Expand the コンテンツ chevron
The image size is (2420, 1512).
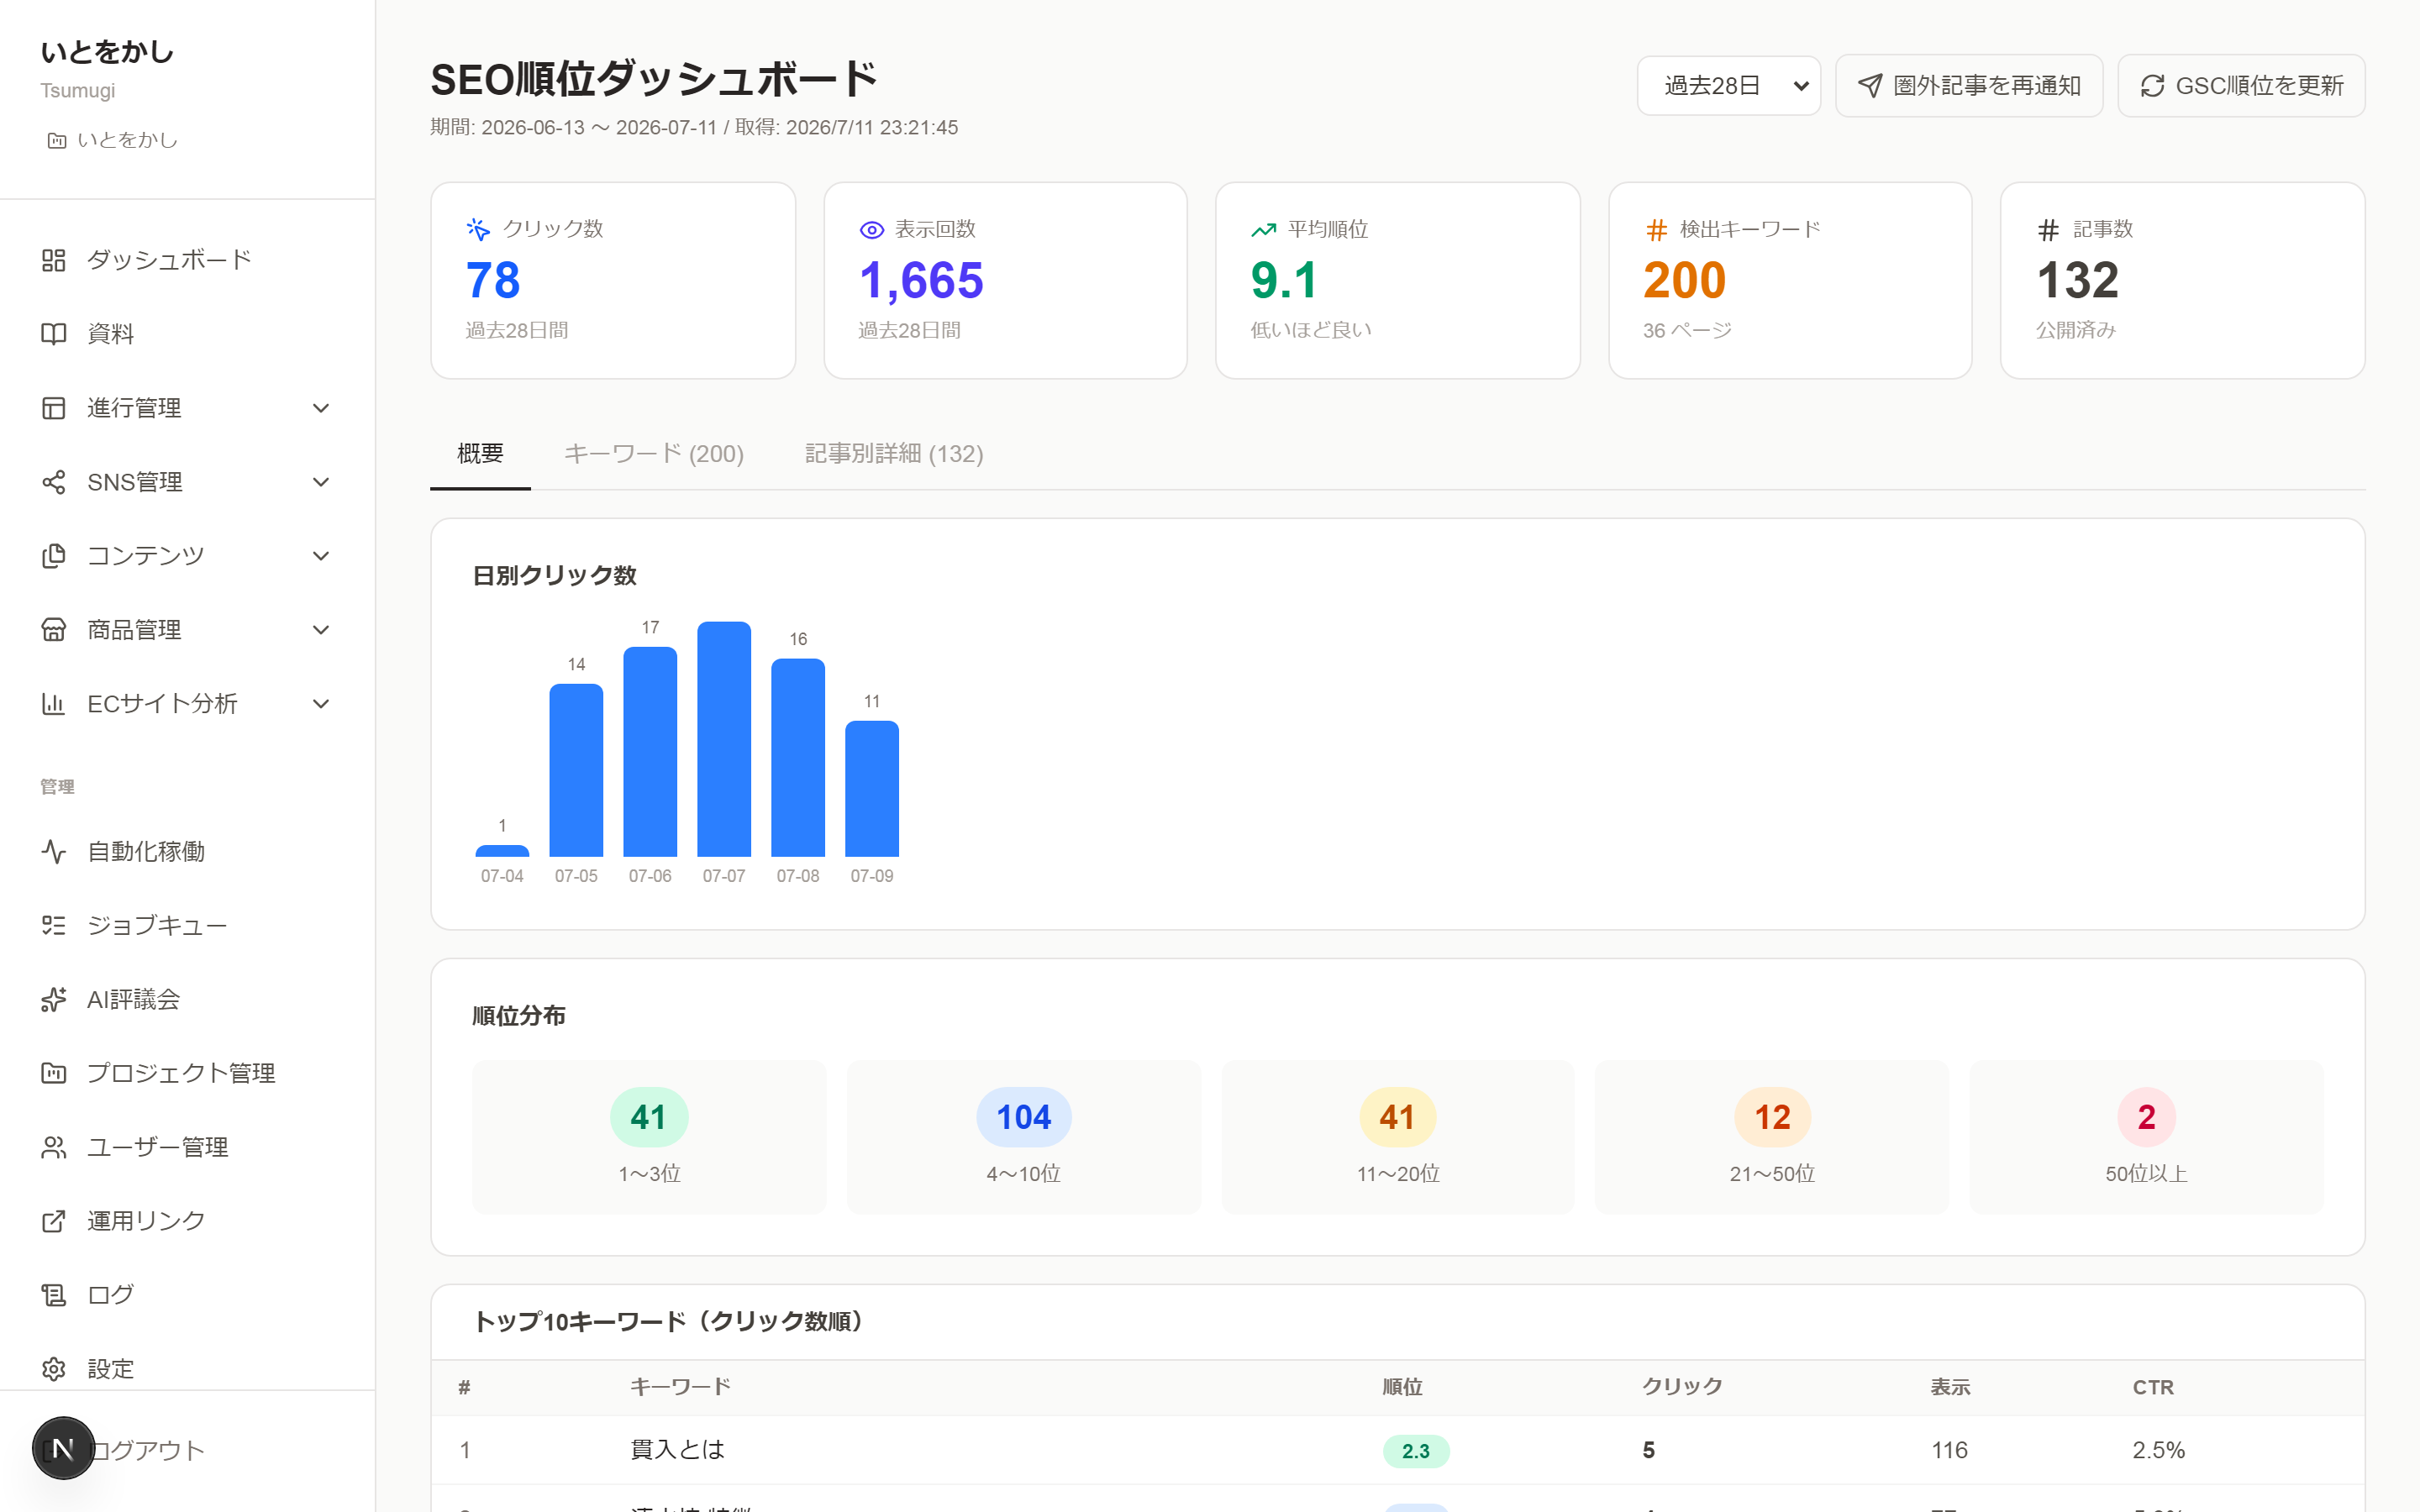[321, 556]
